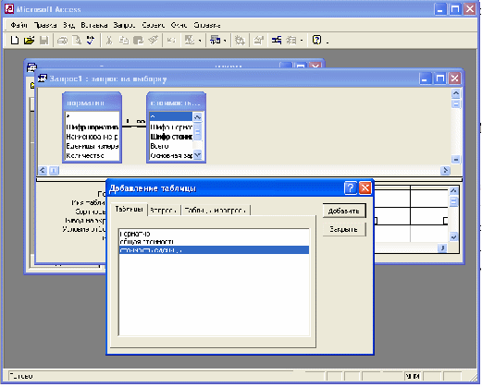Click the Analyze toolbar icon

click(215, 40)
